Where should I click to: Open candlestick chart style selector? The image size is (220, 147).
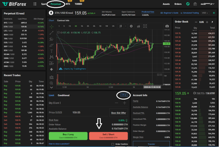click(x=121, y=26)
